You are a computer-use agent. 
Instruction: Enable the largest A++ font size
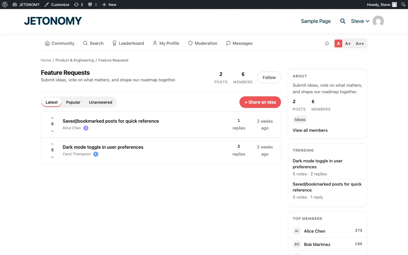click(x=360, y=43)
